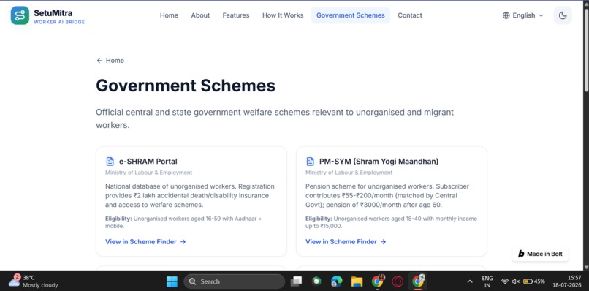Click the active Chrome taskbar icon

point(418,281)
